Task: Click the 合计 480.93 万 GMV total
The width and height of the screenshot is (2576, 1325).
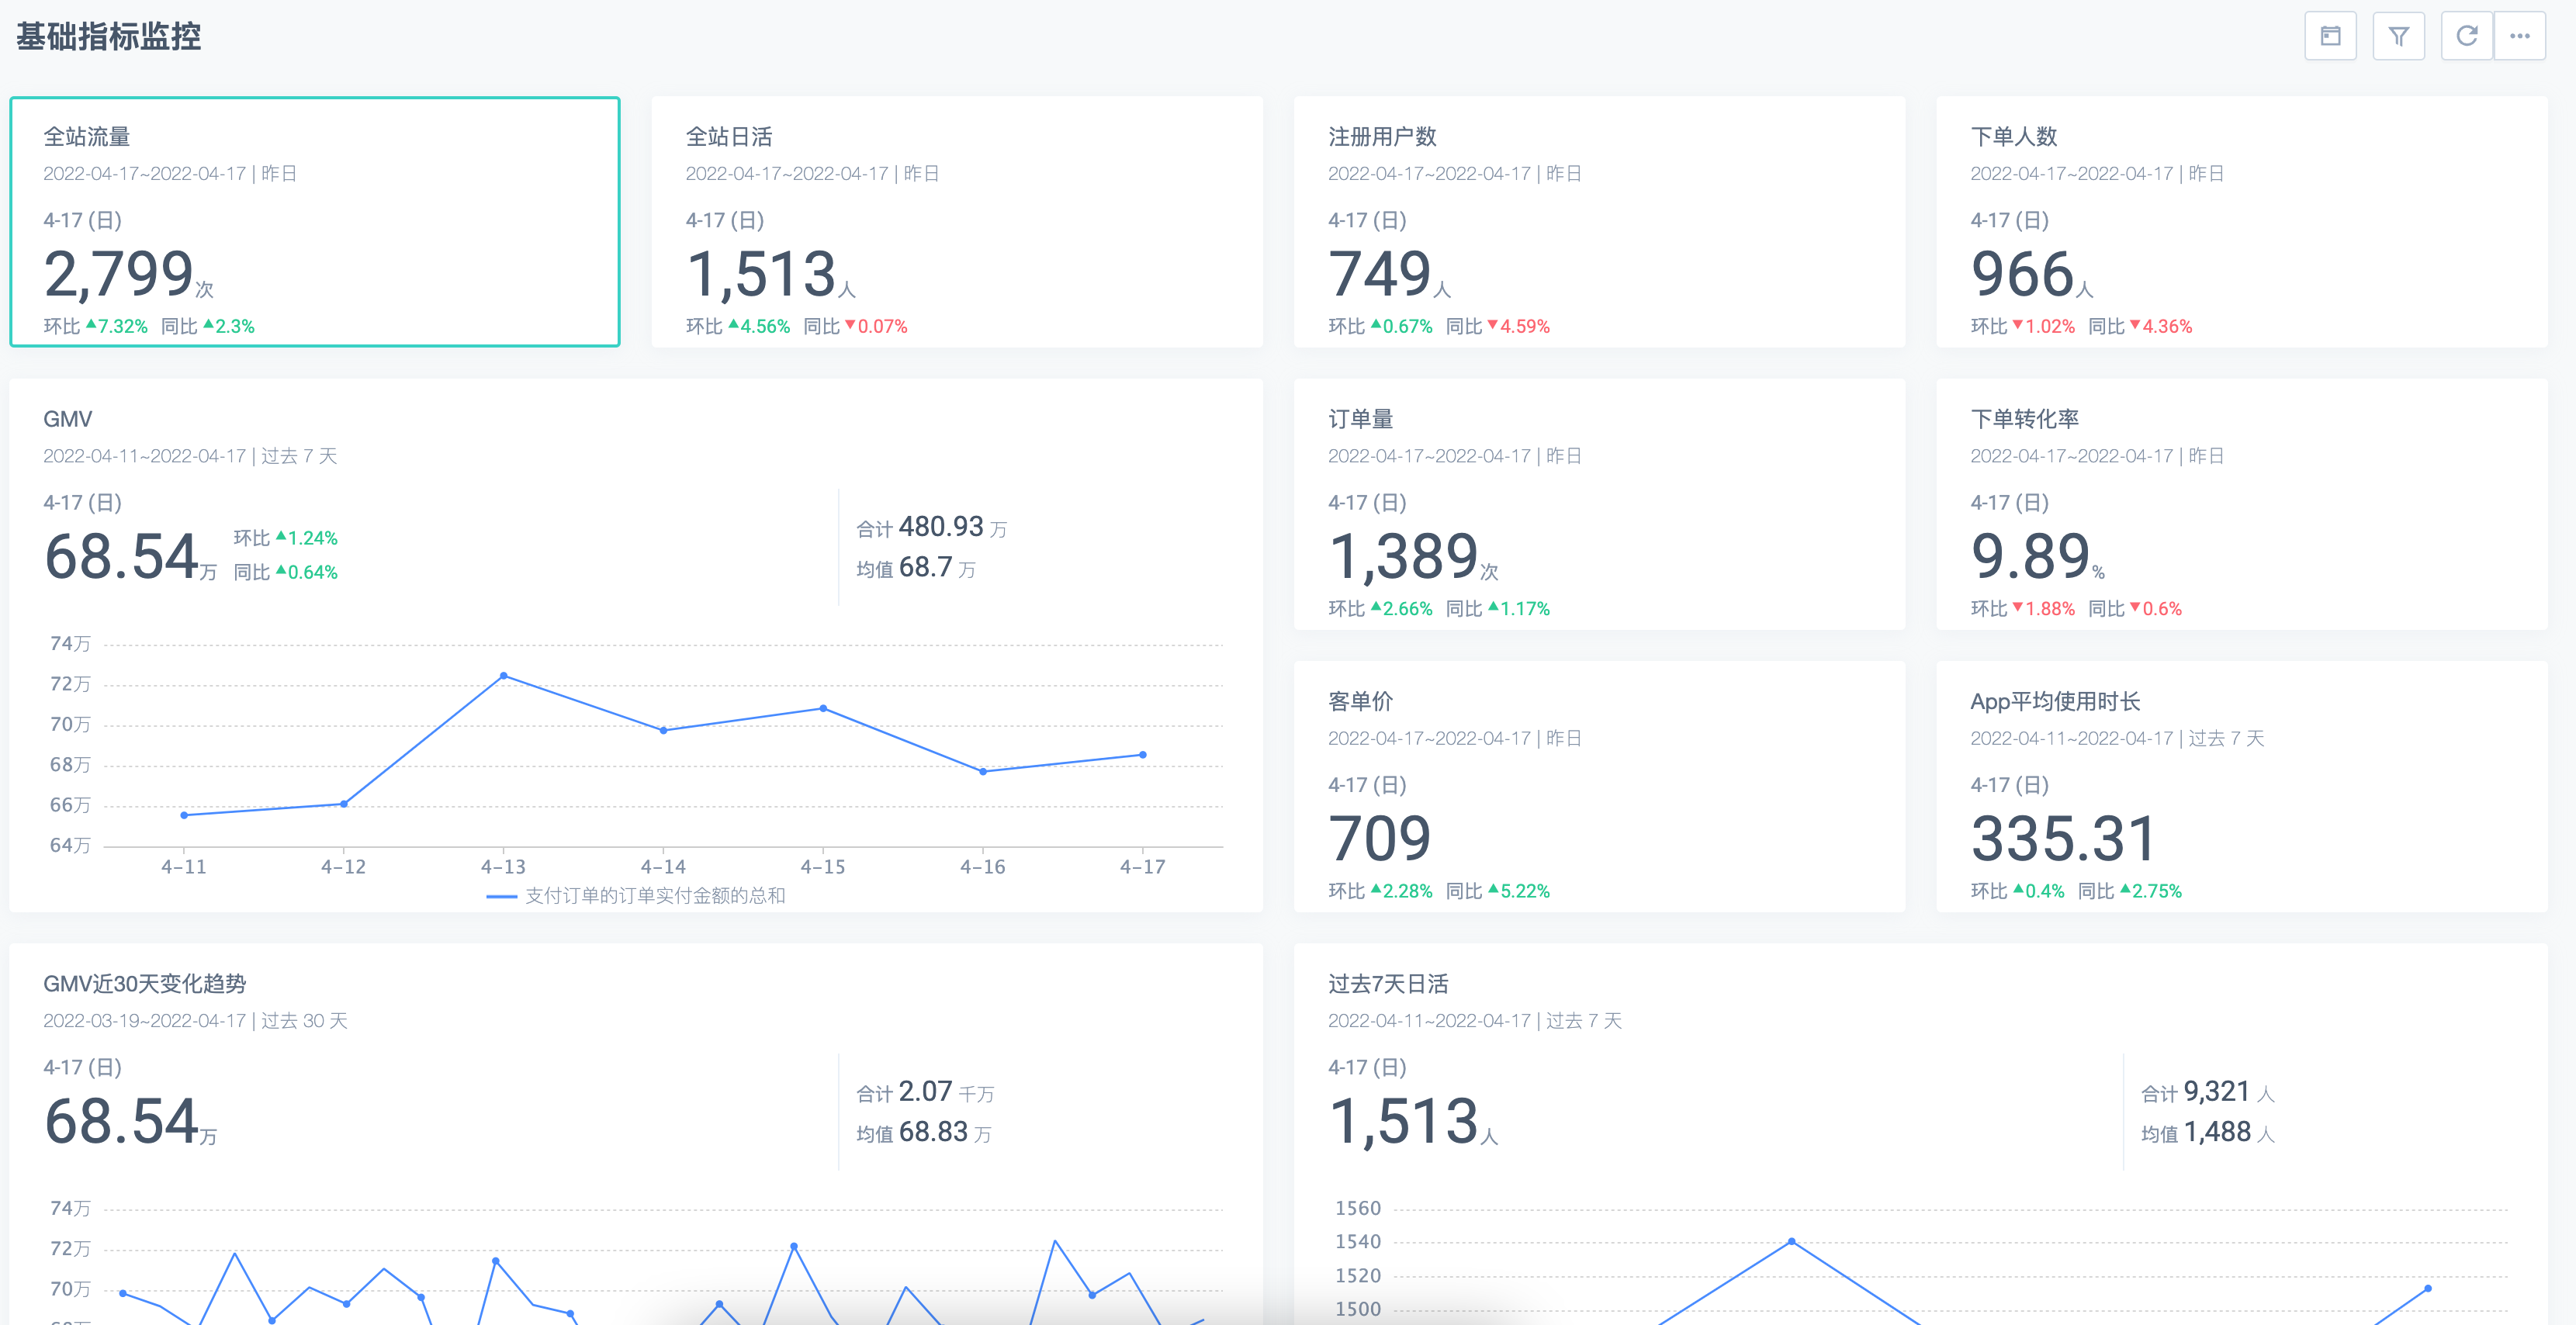Action: (932, 527)
